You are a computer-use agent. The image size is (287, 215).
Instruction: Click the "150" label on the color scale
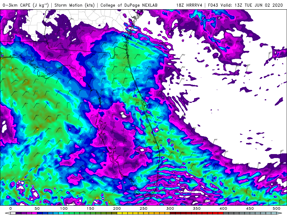90,209
